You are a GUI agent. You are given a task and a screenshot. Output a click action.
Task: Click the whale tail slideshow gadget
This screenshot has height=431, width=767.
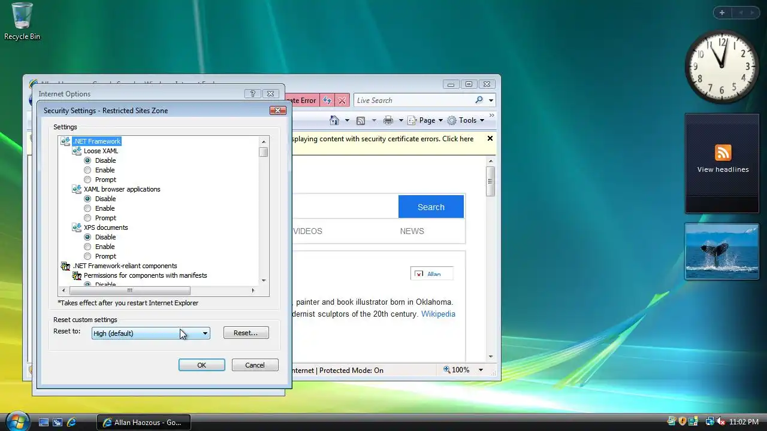[722, 251]
